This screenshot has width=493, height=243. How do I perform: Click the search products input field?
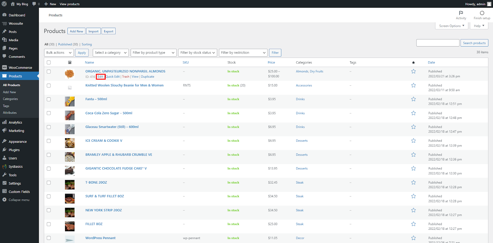tap(438, 43)
